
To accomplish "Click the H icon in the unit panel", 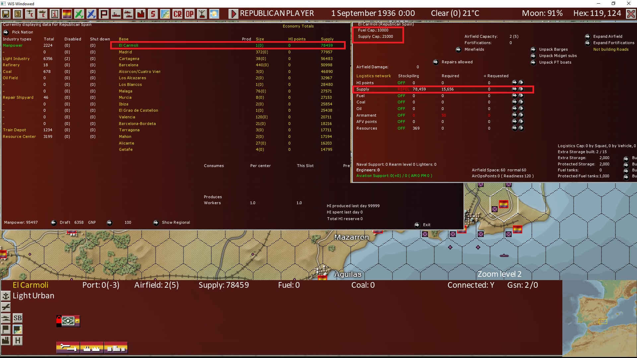I will point(18,340).
